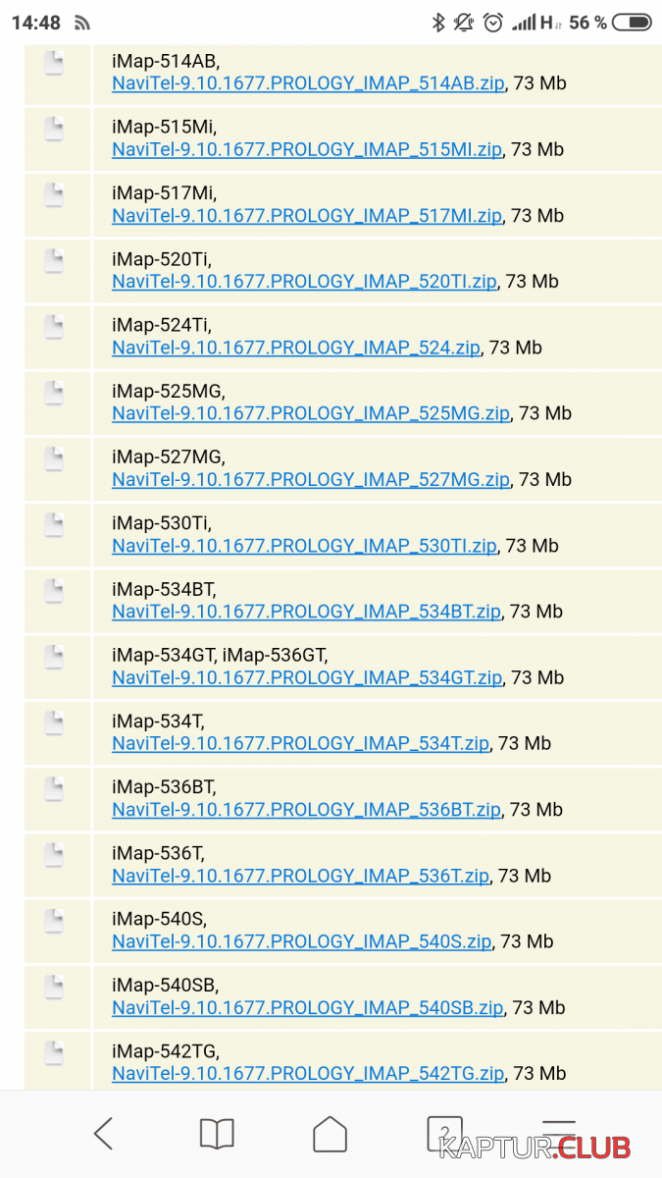Download NaviTel PROLOGY_IMAP_515MI.zip
This screenshot has height=1178, width=662.
tap(306, 150)
